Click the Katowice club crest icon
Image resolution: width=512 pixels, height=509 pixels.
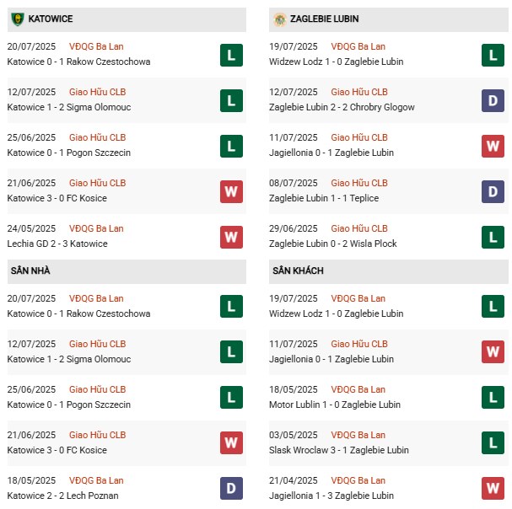pyautogui.click(x=17, y=19)
